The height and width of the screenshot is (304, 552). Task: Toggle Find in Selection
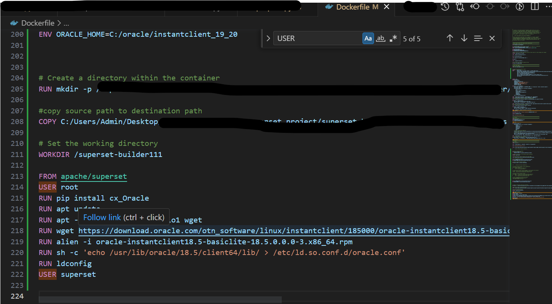(x=478, y=38)
